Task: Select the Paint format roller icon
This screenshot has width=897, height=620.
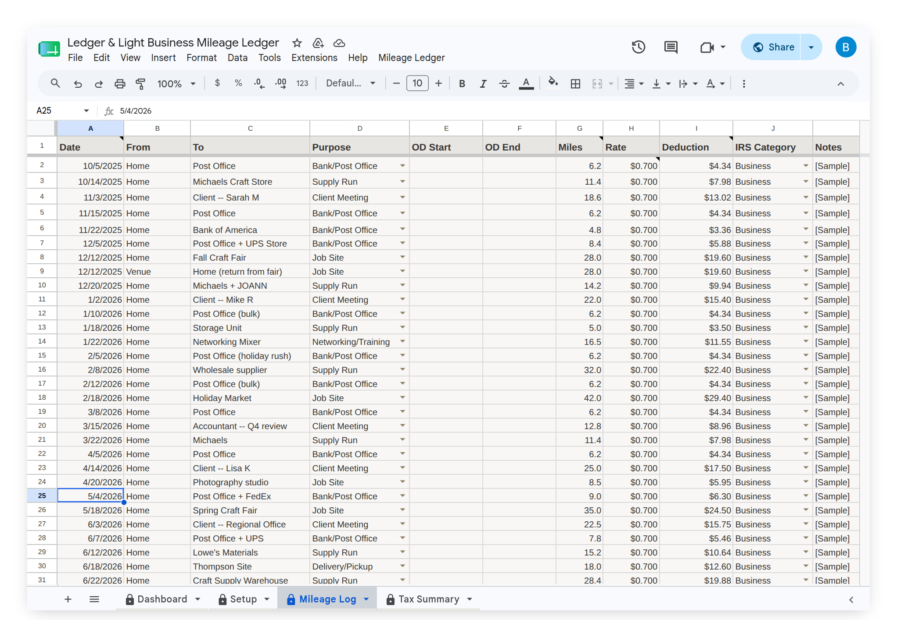Action: tap(140, 83)
